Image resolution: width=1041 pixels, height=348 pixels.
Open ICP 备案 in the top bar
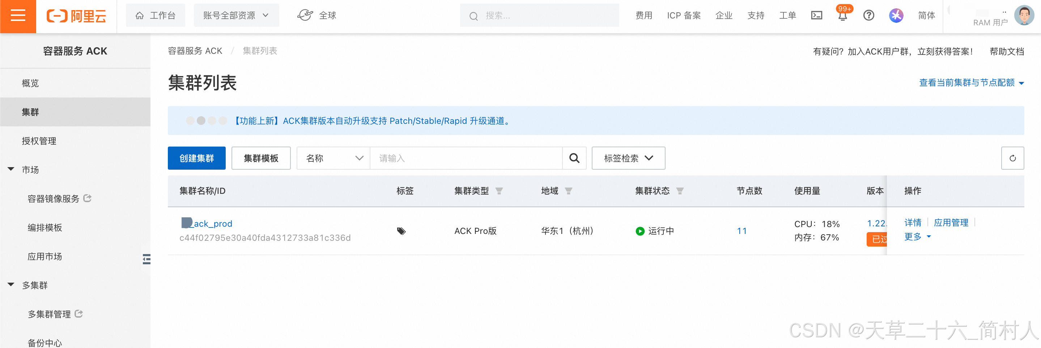[684, 16]
